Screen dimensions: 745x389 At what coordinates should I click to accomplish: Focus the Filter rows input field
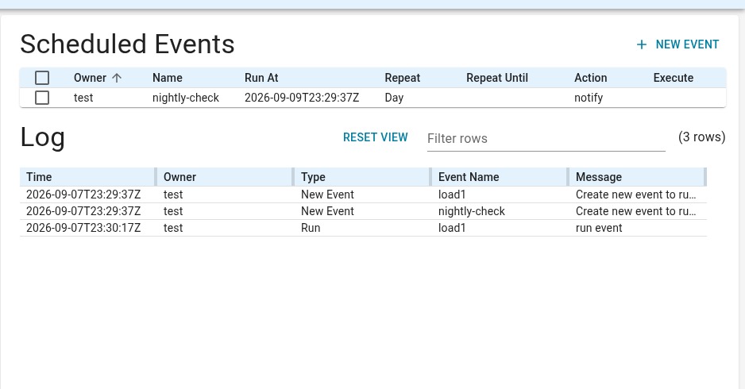546,139
